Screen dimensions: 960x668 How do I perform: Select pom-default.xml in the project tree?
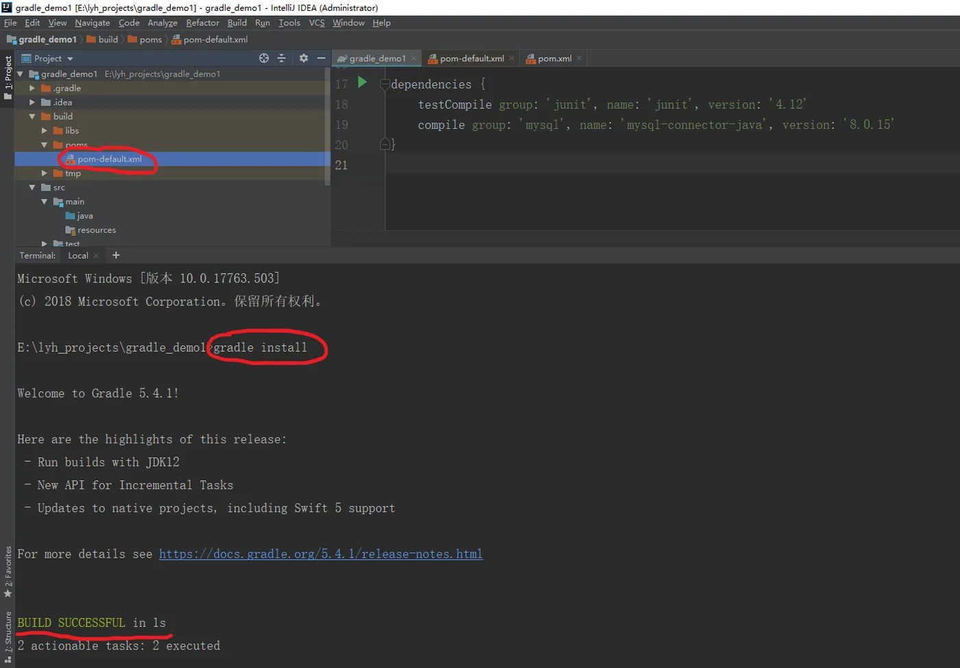(109, 159)
